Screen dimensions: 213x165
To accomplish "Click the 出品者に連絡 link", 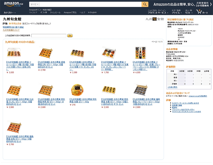I will [177, 105].
